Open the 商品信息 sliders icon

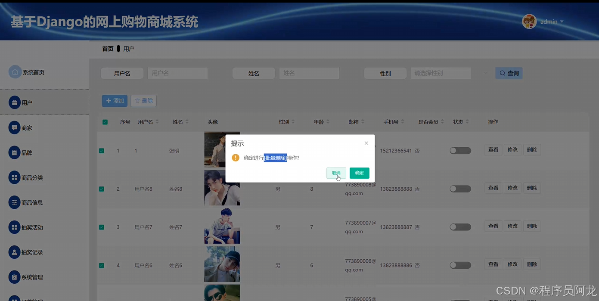(15, 202)
